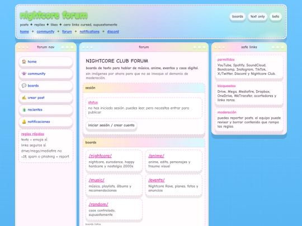
Task: Click the text '+18, spam o phishing = report'
Action: (45, 157)
